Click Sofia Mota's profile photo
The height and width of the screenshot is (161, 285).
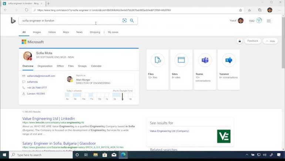tap(27, 56)
